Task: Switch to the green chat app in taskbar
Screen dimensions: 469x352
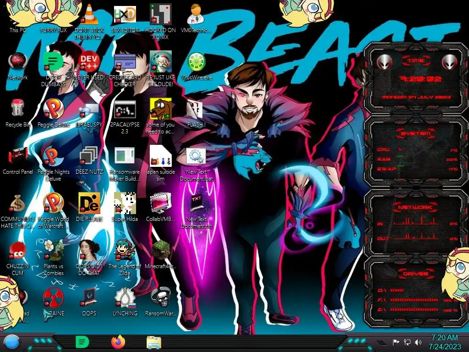Action: (x=82, y=342)
